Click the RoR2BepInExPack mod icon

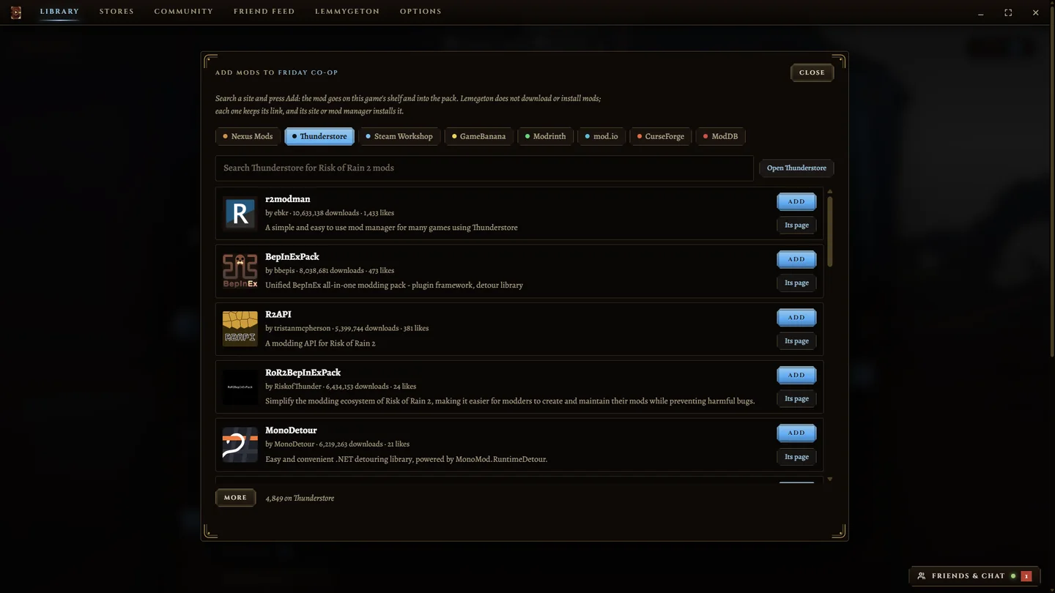coord(240,387)
